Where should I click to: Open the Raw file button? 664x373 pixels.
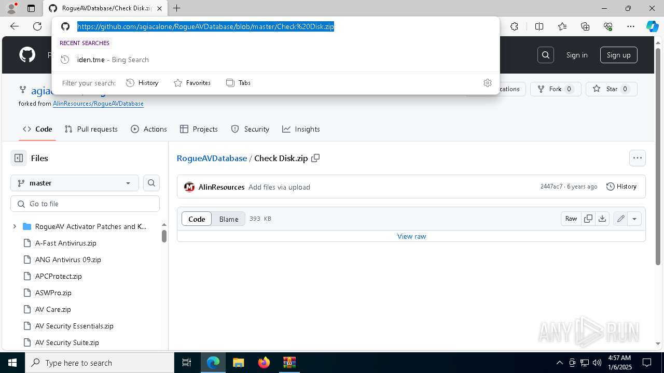tap(571, 219)
